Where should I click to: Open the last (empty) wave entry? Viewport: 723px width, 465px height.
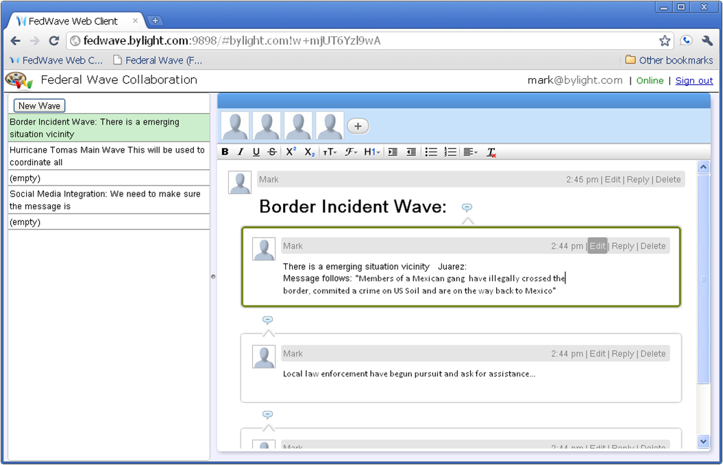click(x=109, y=222)
